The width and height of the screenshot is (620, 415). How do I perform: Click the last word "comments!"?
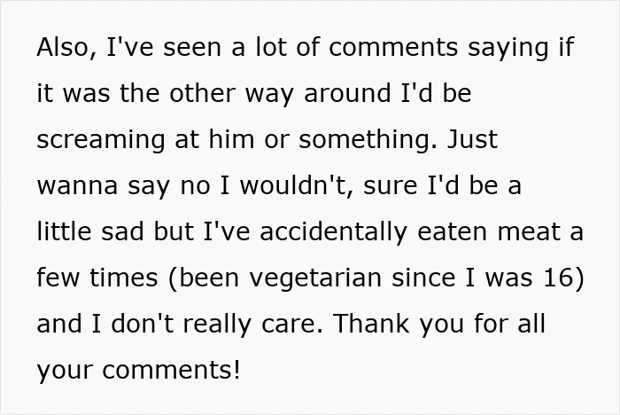click(x=171, y=371)
